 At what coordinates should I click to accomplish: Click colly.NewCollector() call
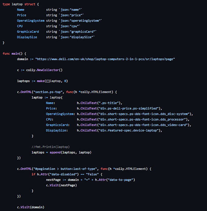[44, 70]
